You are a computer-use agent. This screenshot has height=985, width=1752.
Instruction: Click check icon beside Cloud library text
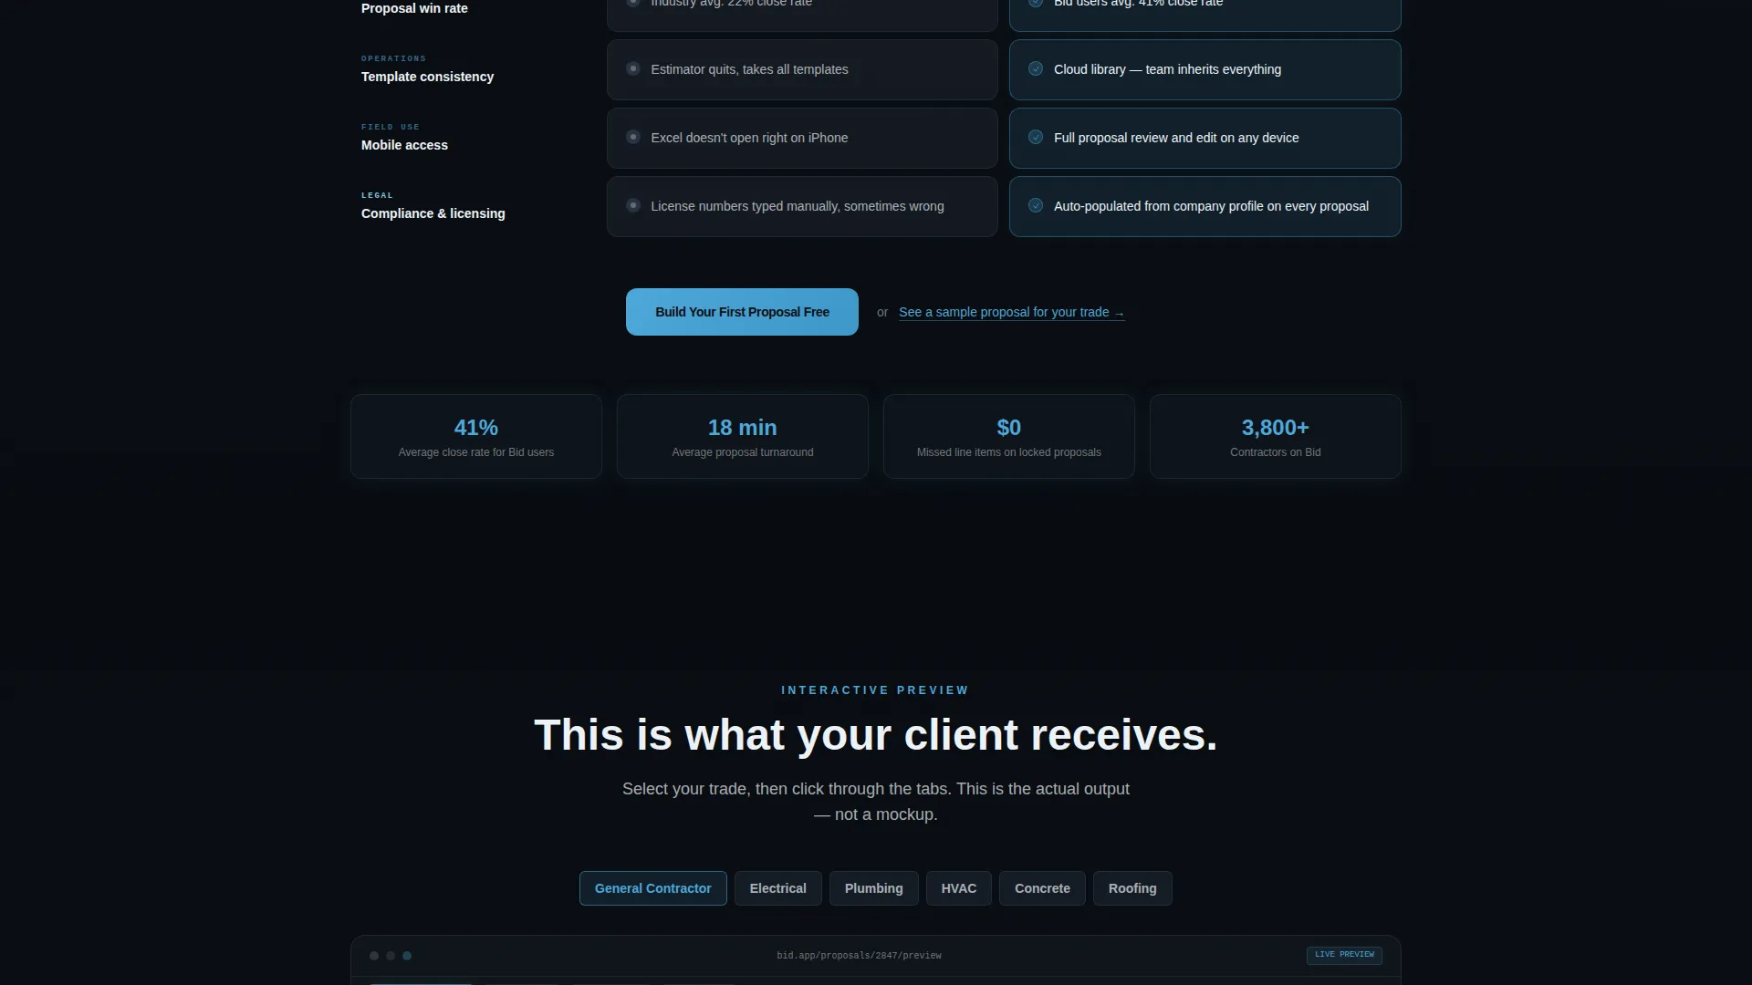tap(1036, 68)
